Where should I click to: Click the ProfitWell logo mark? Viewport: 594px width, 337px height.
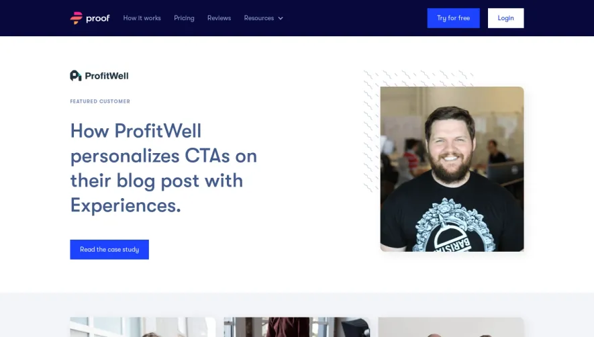(76, 76)
